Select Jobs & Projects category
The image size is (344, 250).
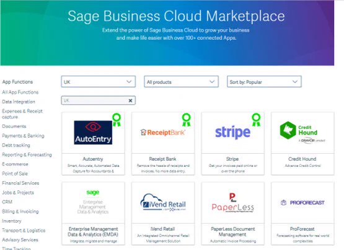pos(18,192)
